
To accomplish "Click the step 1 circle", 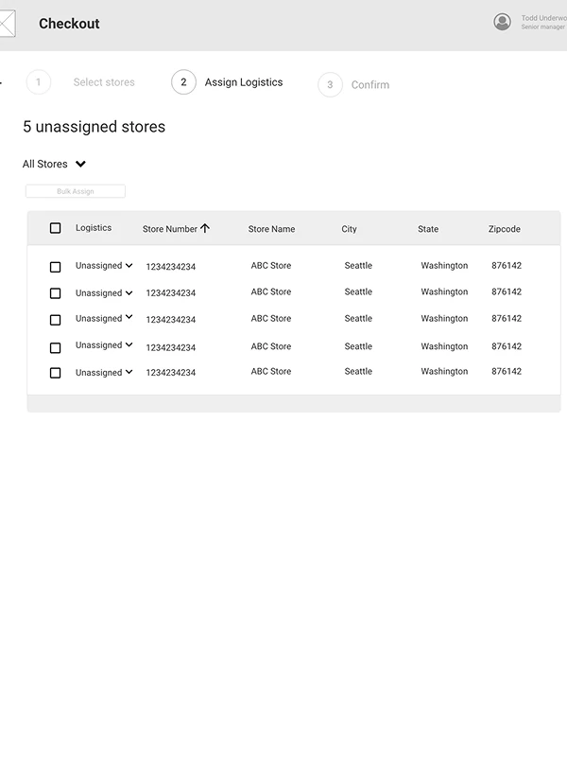I will tap(39, 82).
